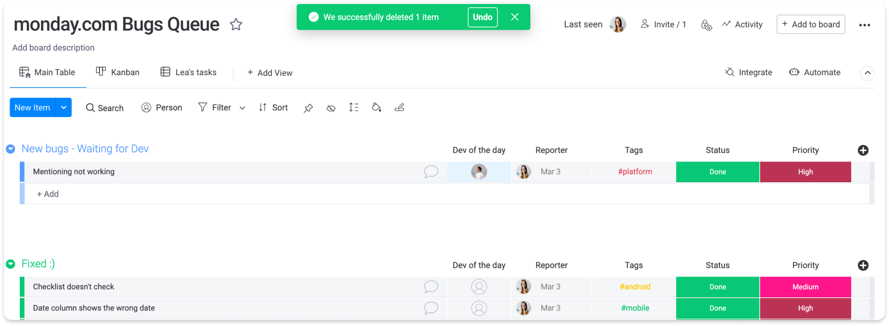Change High priority of Date column row

(805, 308)
